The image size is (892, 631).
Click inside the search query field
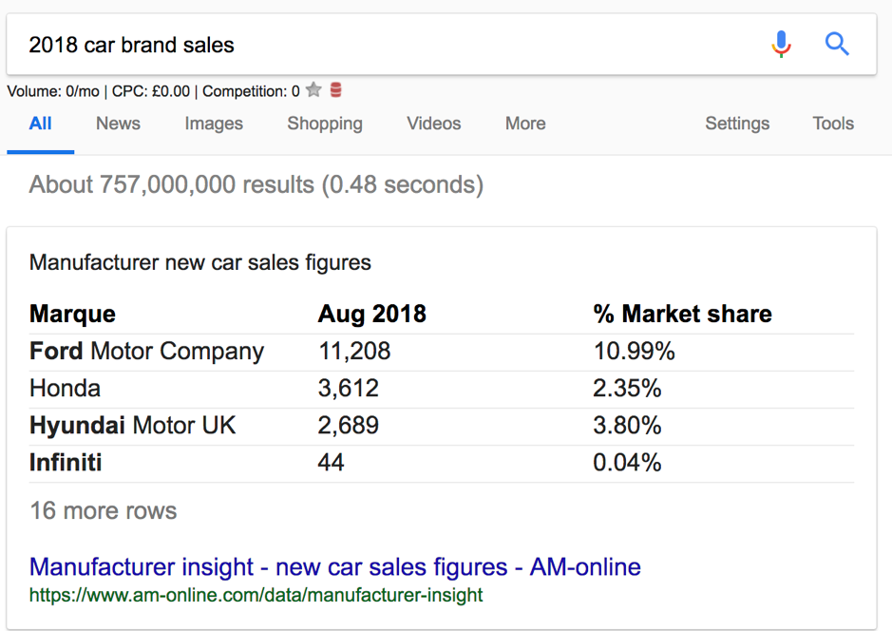tap(380, 44)
